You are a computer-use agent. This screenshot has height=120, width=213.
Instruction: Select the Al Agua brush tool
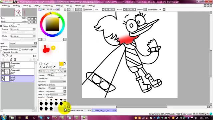pyautogui.click(x=60, y=71)
